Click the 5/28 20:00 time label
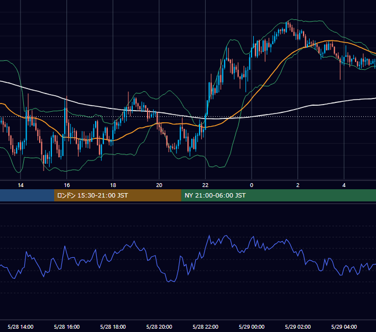This screenshot has width=376, height=332. (159, 326)
